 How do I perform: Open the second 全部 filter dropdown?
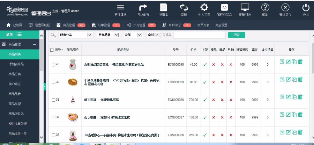pos(153,35)
